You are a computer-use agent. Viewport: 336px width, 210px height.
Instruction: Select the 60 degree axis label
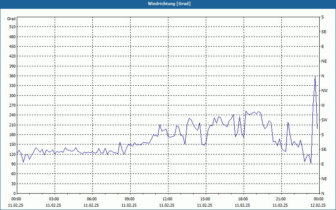13,174
